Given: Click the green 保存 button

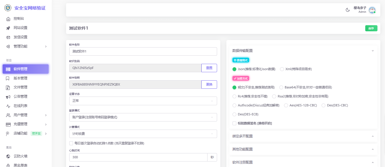Looking at the screenshot, I should coord(371,28).
